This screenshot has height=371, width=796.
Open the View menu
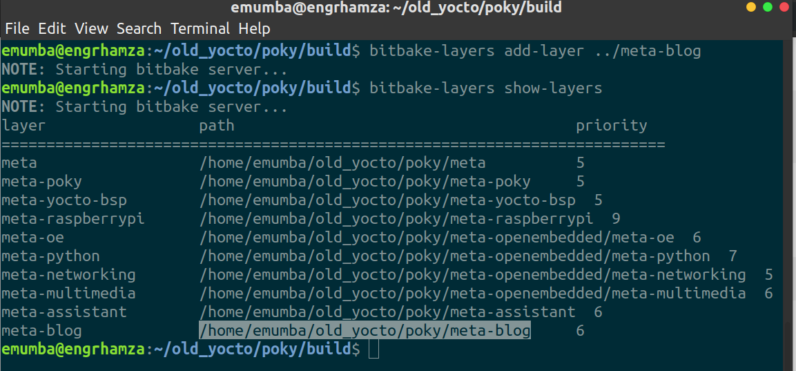(91, 28)
